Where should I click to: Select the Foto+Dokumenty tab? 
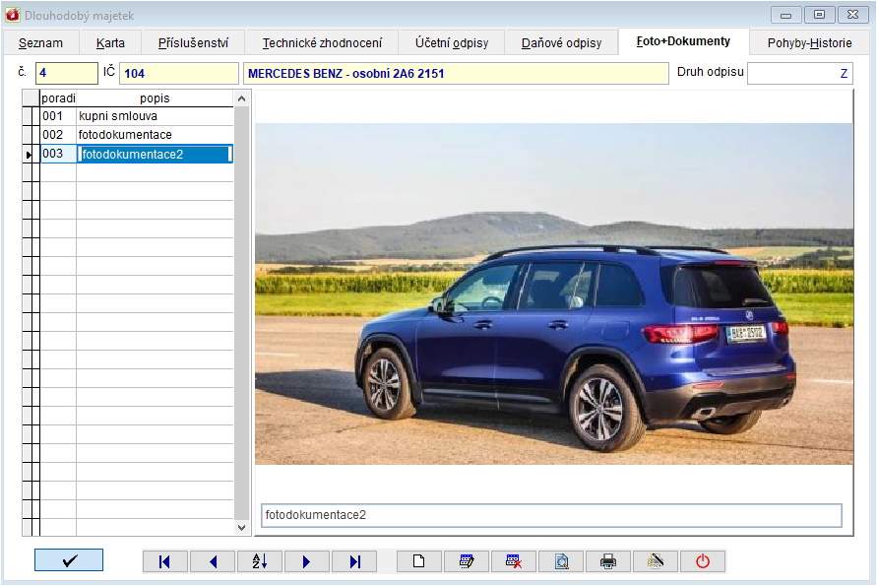(683, 41)
